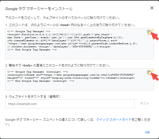Close the Tag Manager install dialog
This screenshot has width=159, height=139.
click(152, 8)
